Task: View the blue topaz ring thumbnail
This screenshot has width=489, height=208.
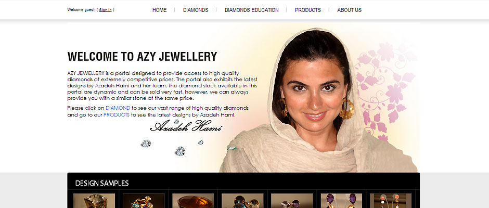Action: coord(242,201)
